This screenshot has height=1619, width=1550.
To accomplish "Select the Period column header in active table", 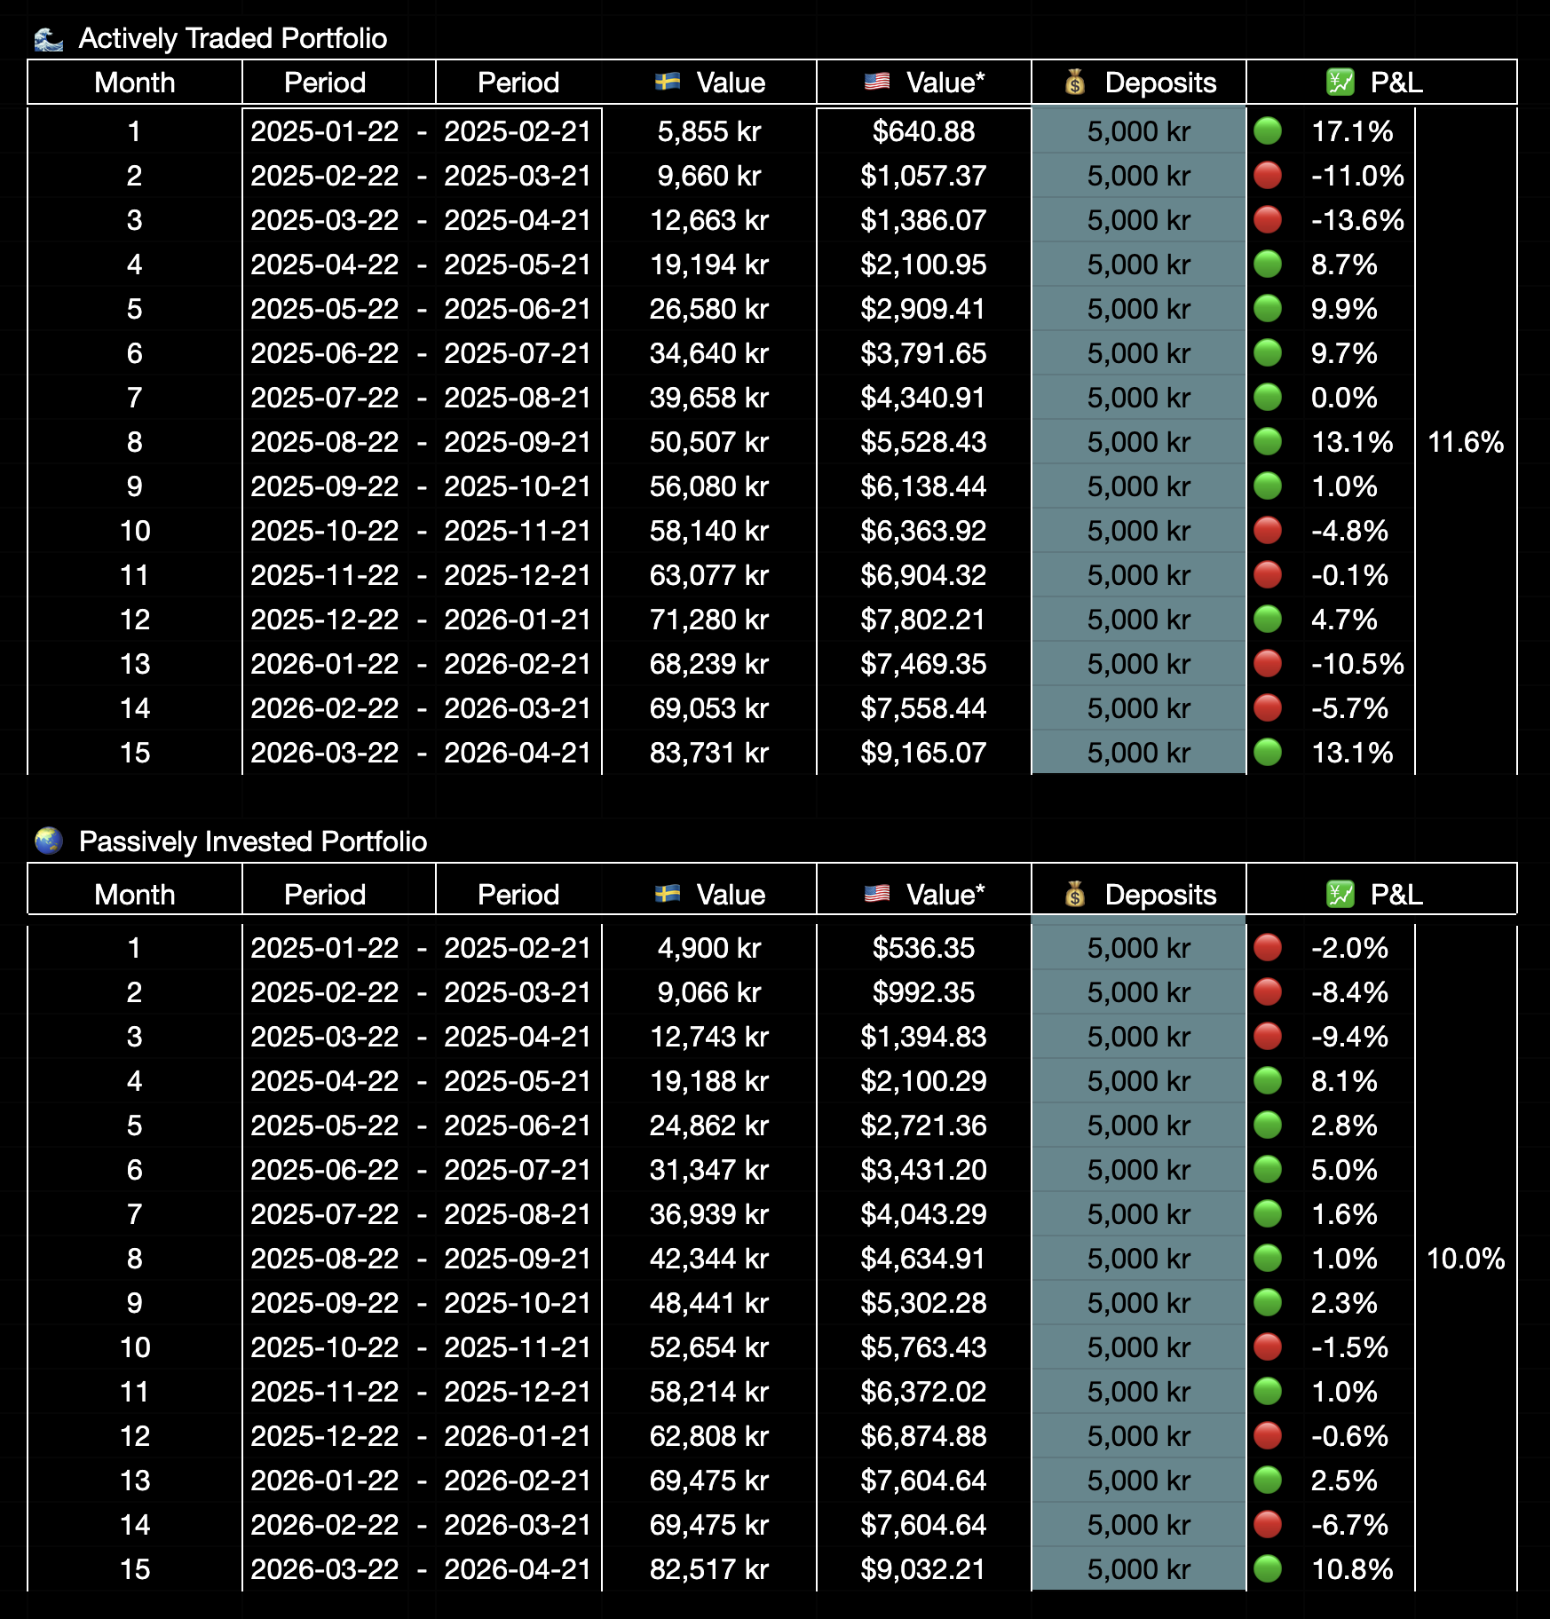I will 325,82.
